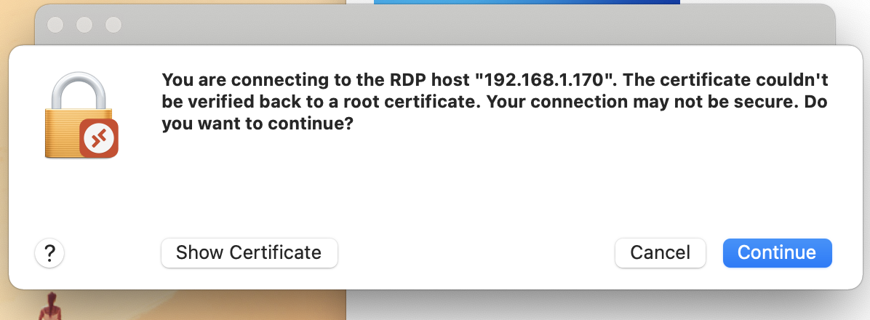Cancel the RDP connection
The height and width of the screenshot is (320, 870).
[x=661, y=253]
